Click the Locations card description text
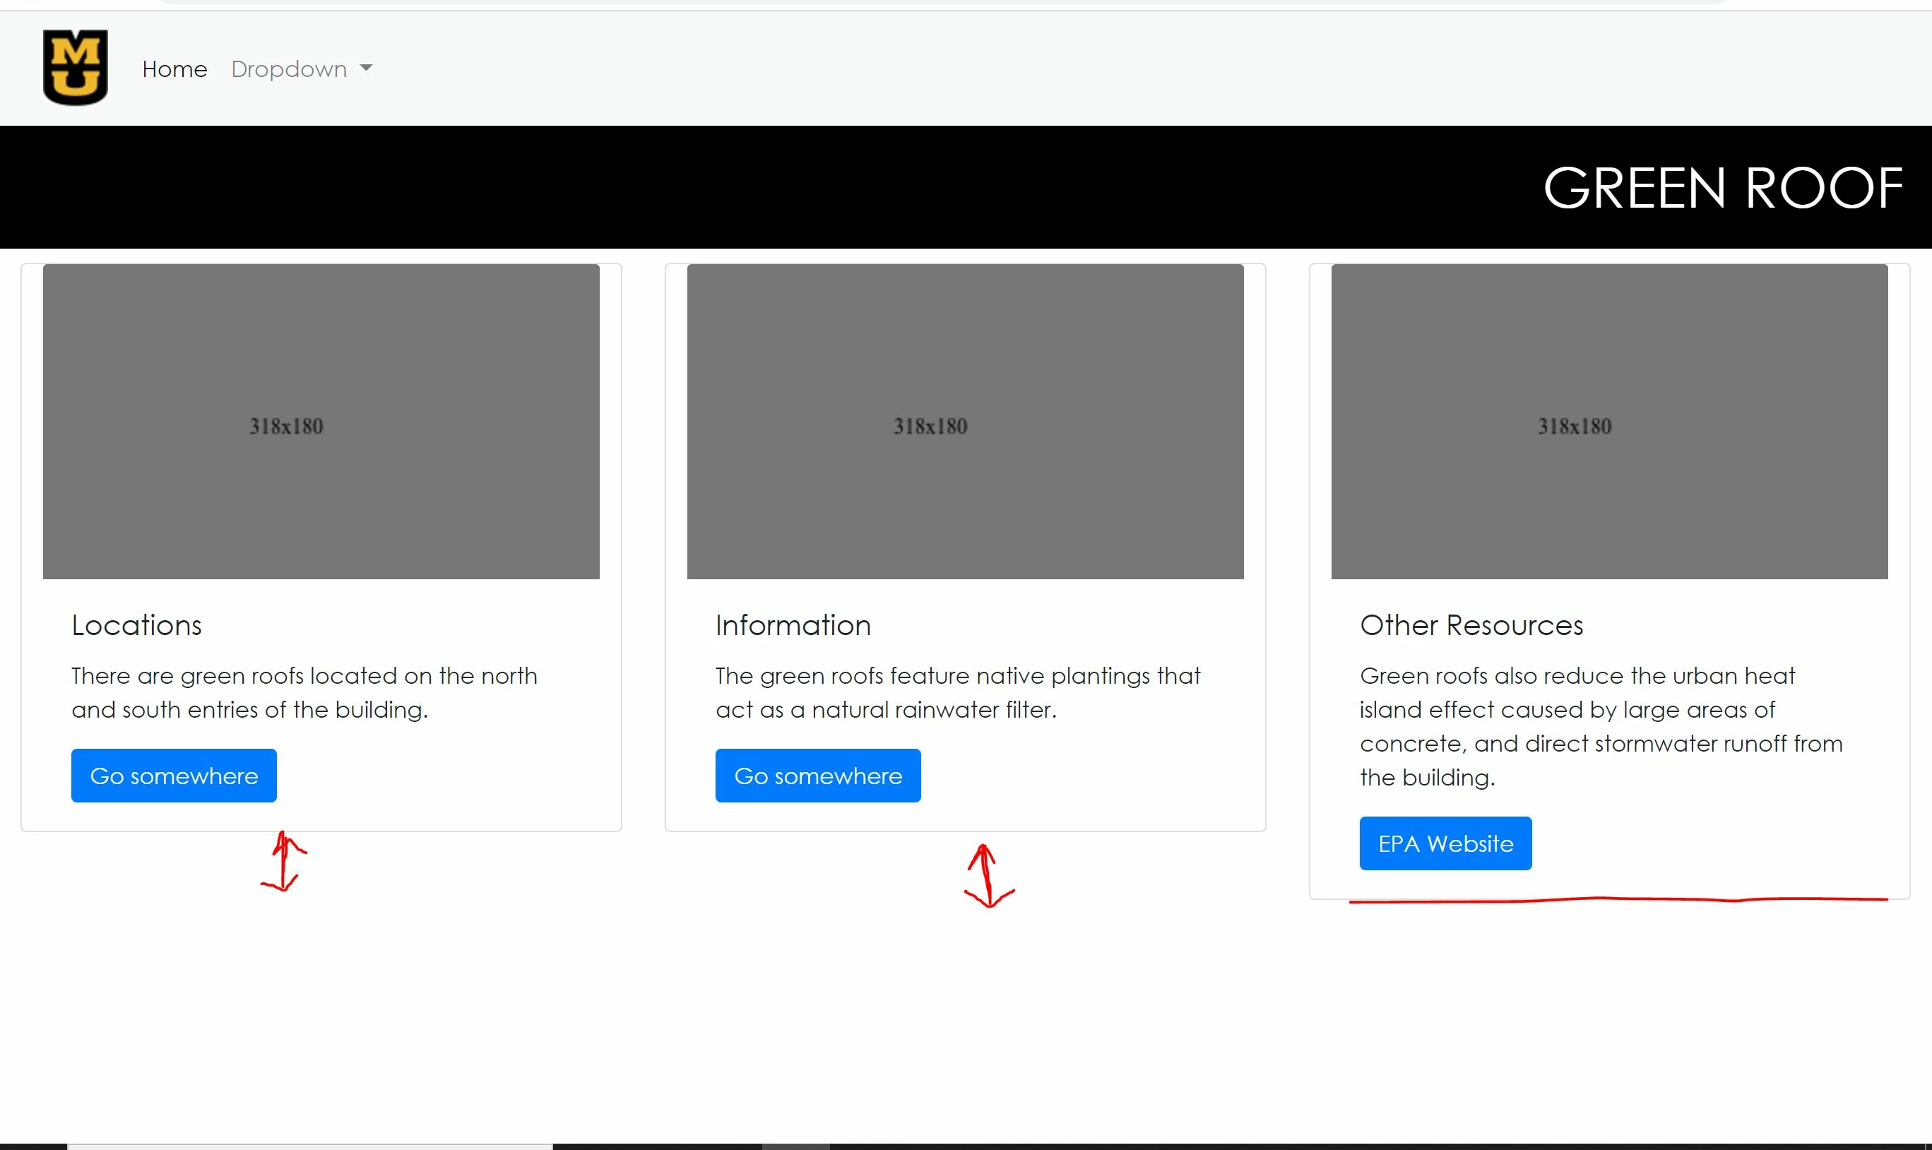The image size is (1932, 1150). click(x=304, y=692)
